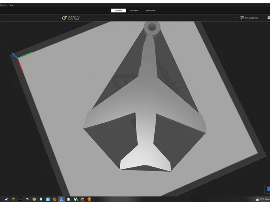Open the orange circular taskbar icon
This screenshot has width=270, height=202.
(55, 199)
